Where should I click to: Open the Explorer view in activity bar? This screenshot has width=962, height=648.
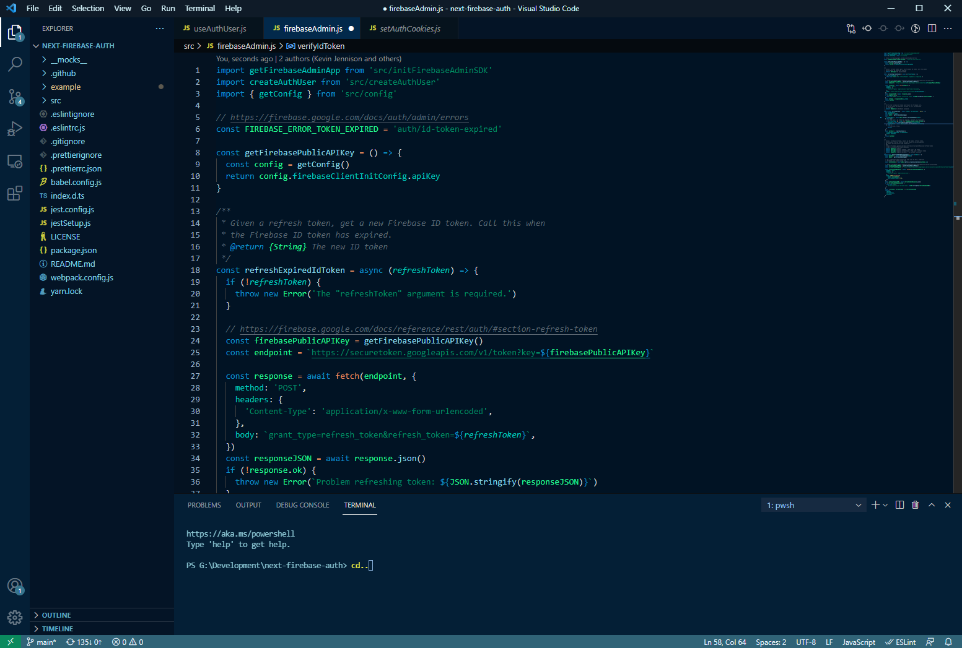coord(15,32)
